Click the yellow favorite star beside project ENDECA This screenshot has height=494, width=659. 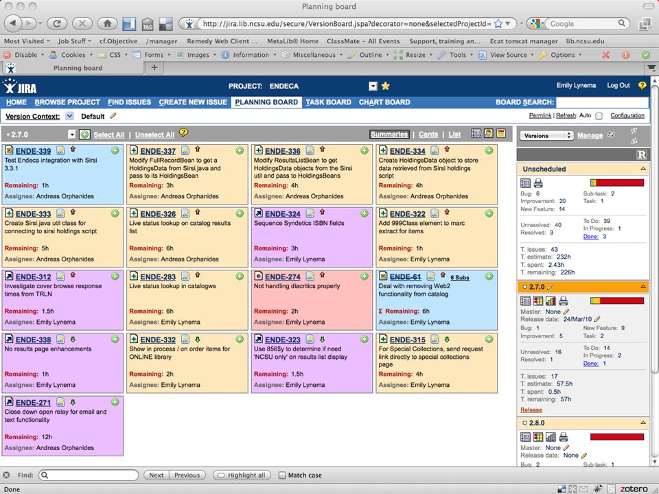pos(385,86)
